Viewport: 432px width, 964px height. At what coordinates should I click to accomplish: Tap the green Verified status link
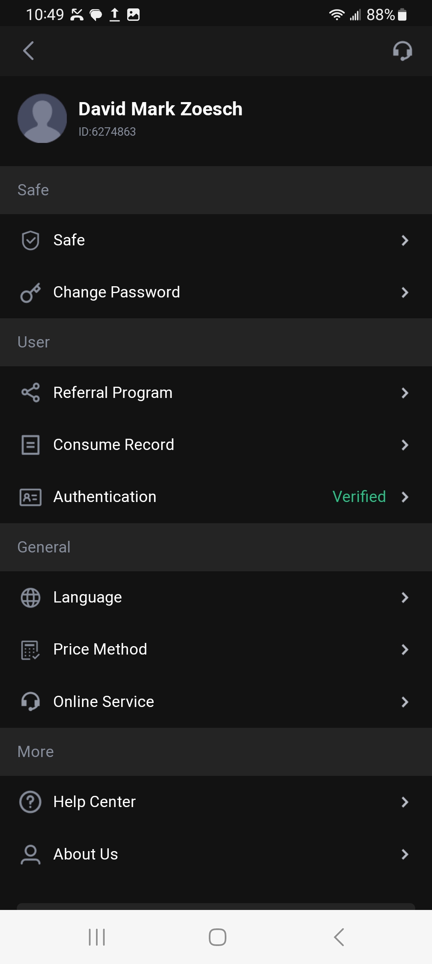[x=359, y=497]
